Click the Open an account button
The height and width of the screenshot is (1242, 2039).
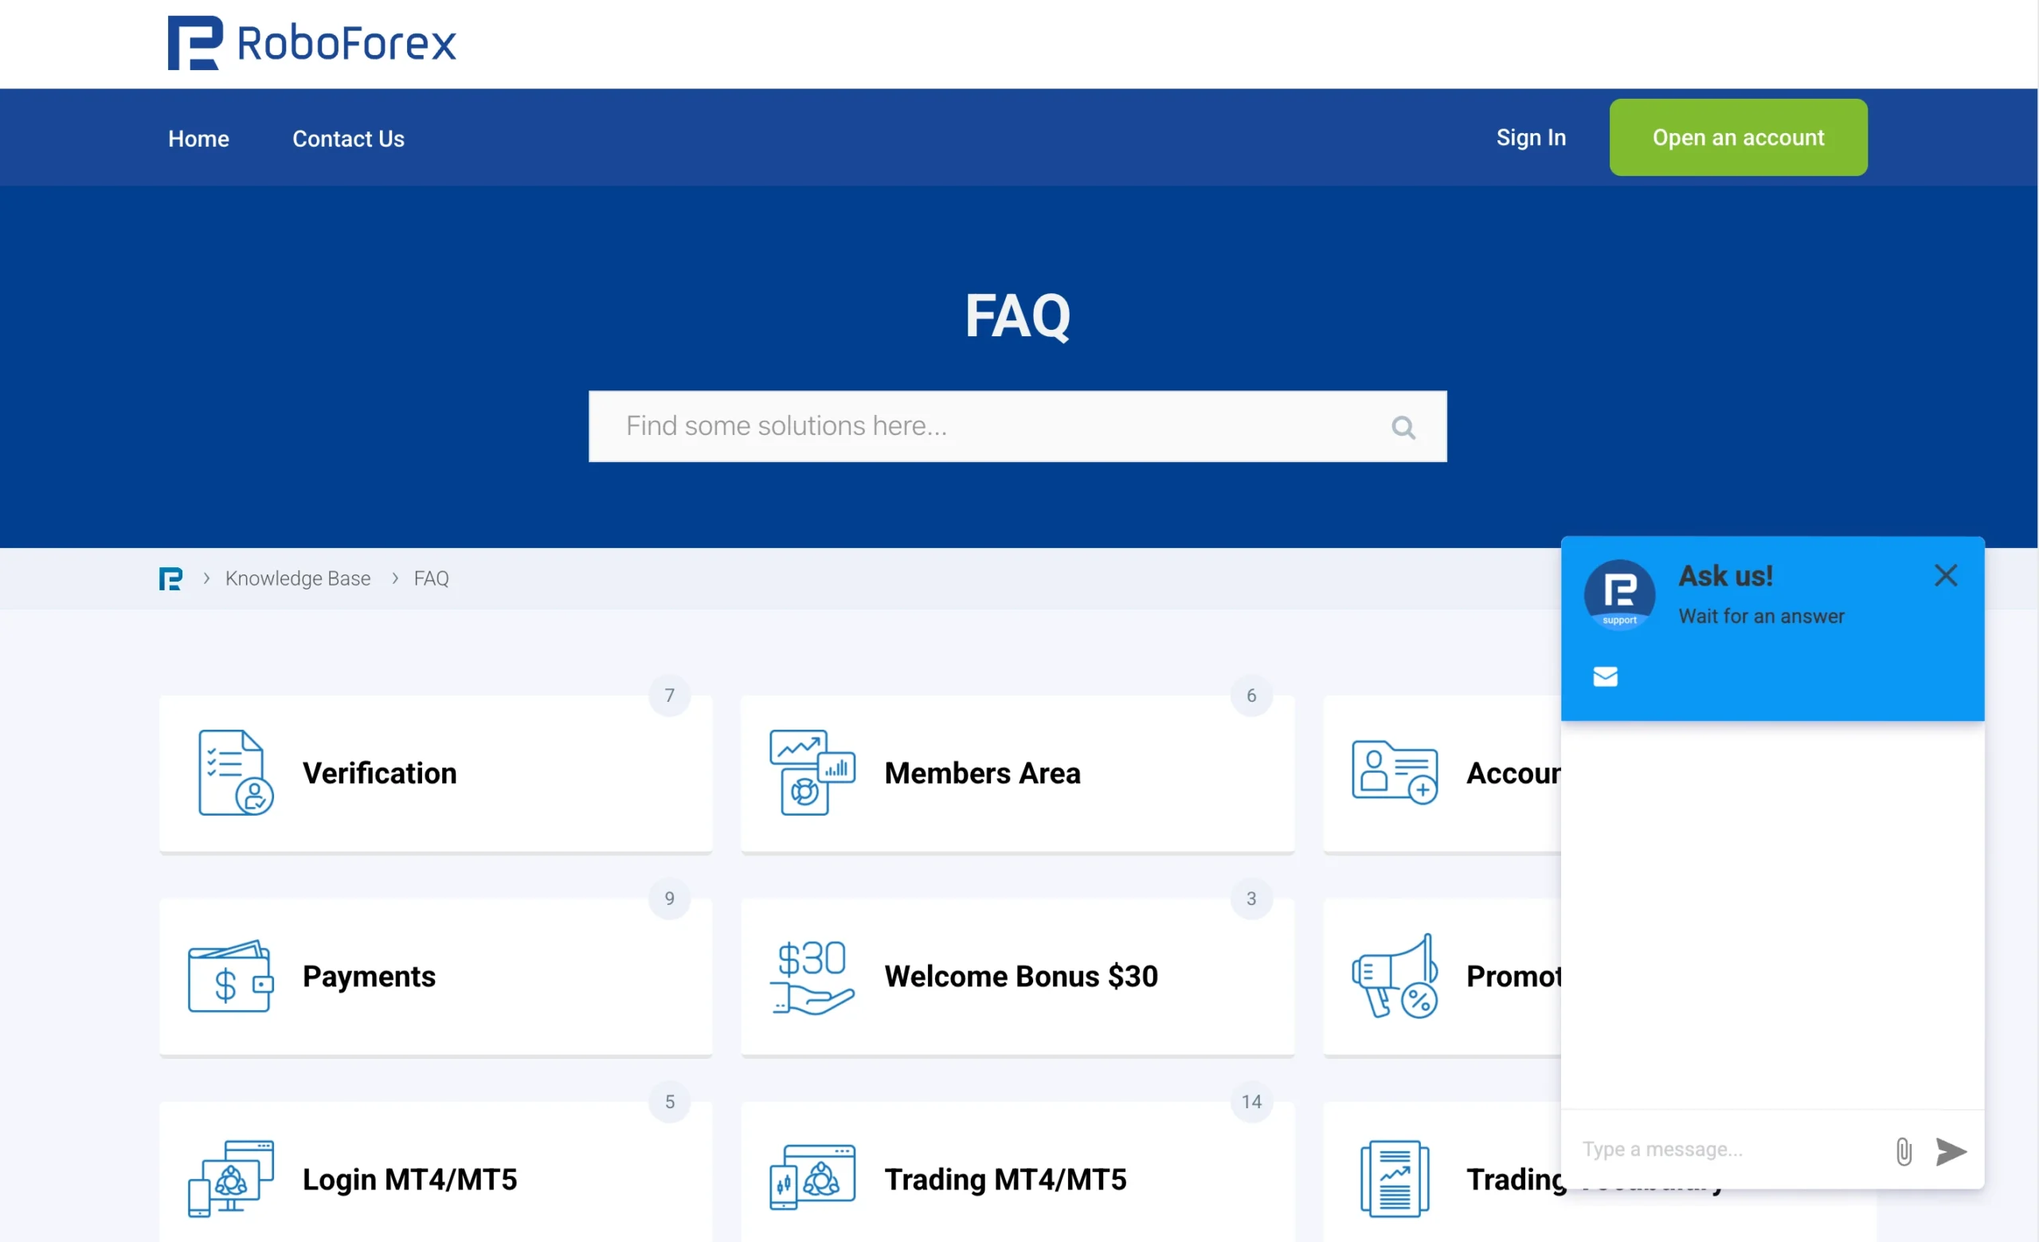pos(1738,137)
